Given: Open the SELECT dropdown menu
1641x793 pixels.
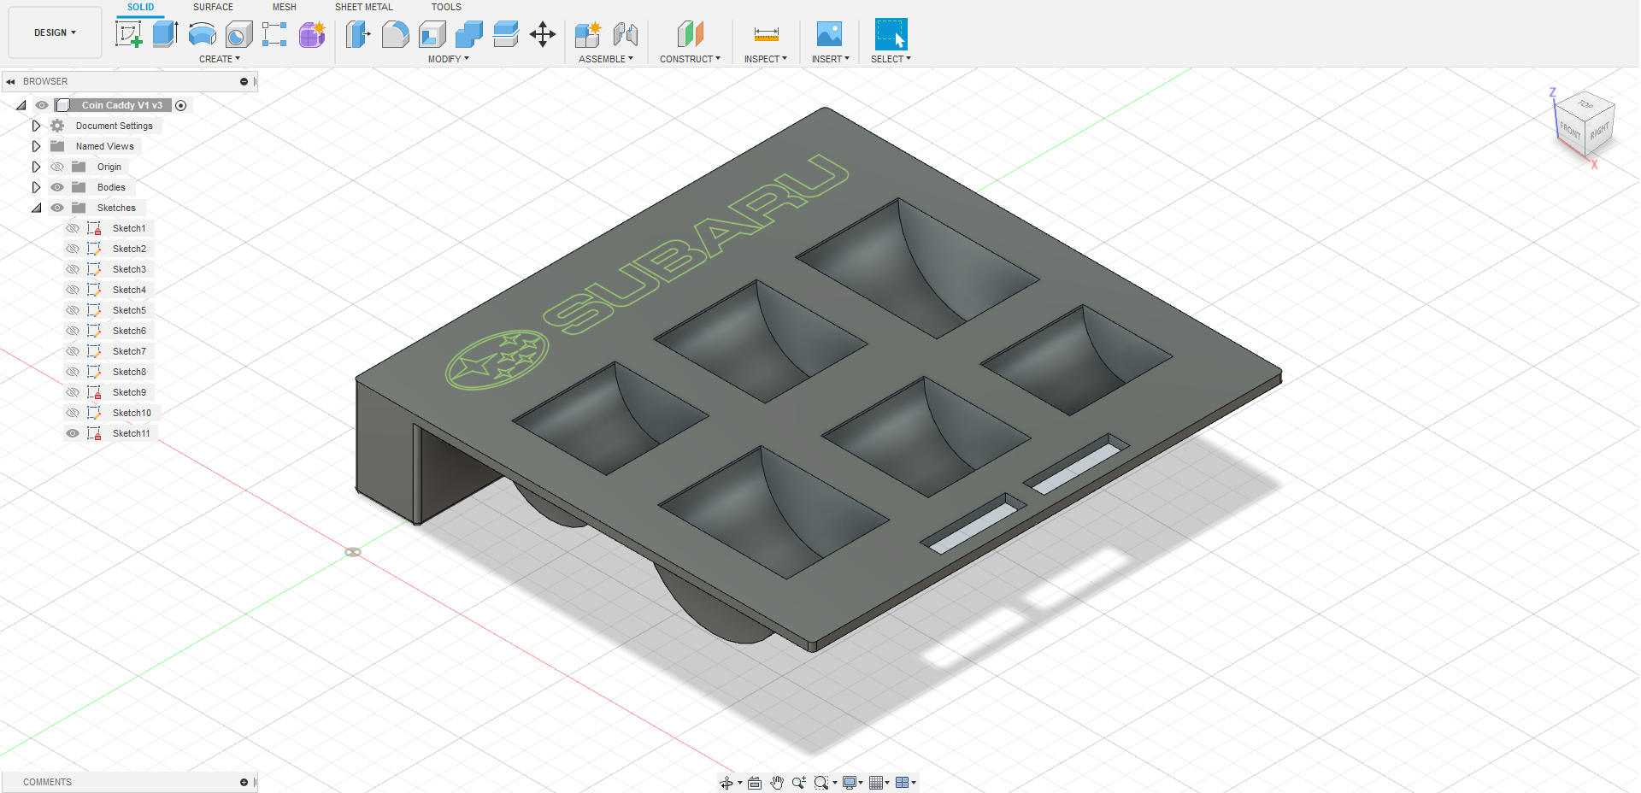Looking at the screenshot, I should (x=891, y=59).
